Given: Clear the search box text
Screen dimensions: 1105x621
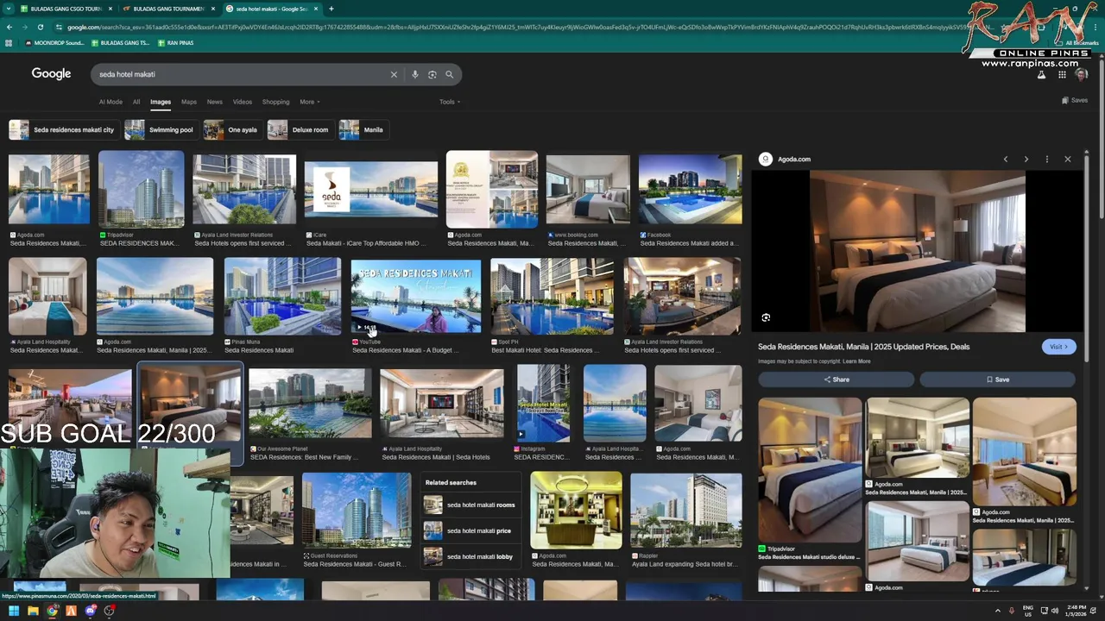Looking at the screenshot, I should (394, 74).
